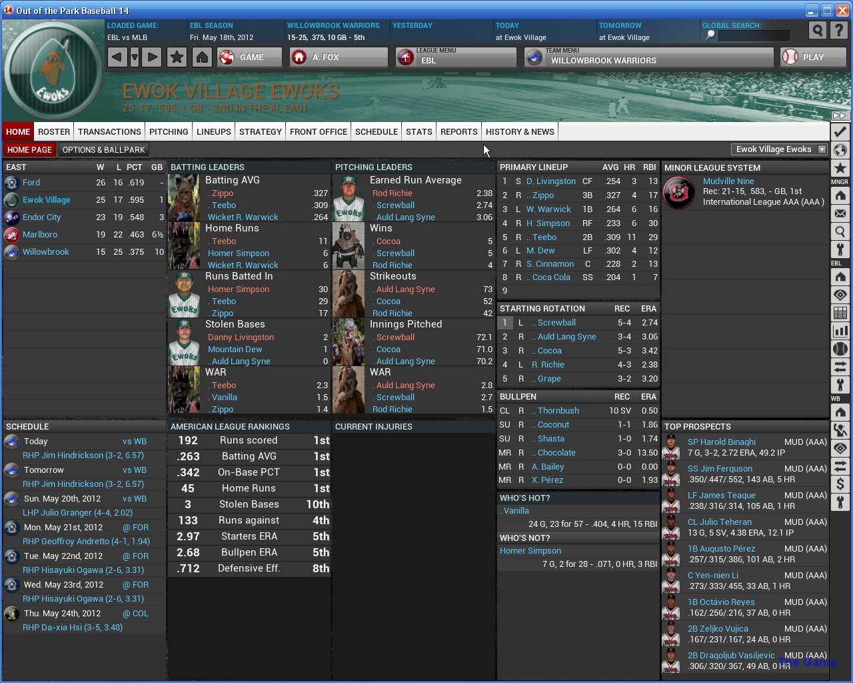853x683 pixels.
Task: Click the back navigation arrow
Action: pyautogui.click(x=117, y=57)
